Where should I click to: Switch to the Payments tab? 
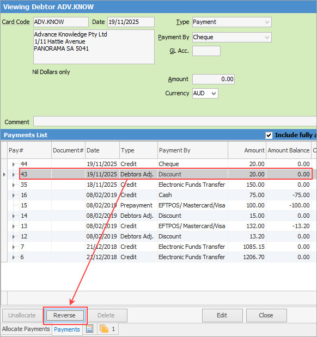tap(67, 329)
